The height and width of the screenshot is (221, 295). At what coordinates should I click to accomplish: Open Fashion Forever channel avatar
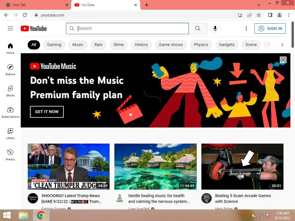click(33, 198)
